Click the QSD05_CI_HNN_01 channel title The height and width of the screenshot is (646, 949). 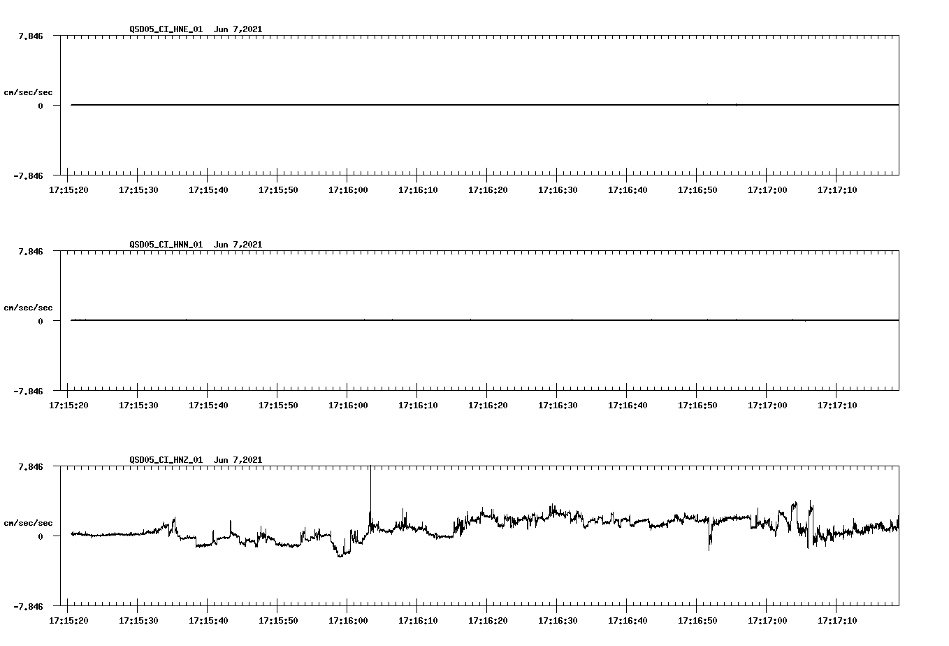coord(166,245)
